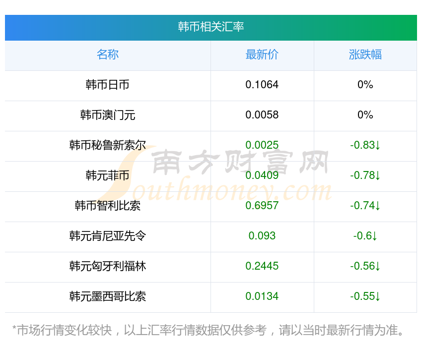
Task: Click the 0.2445 price value
Action: pyautogui.click(x=262, y=266)
